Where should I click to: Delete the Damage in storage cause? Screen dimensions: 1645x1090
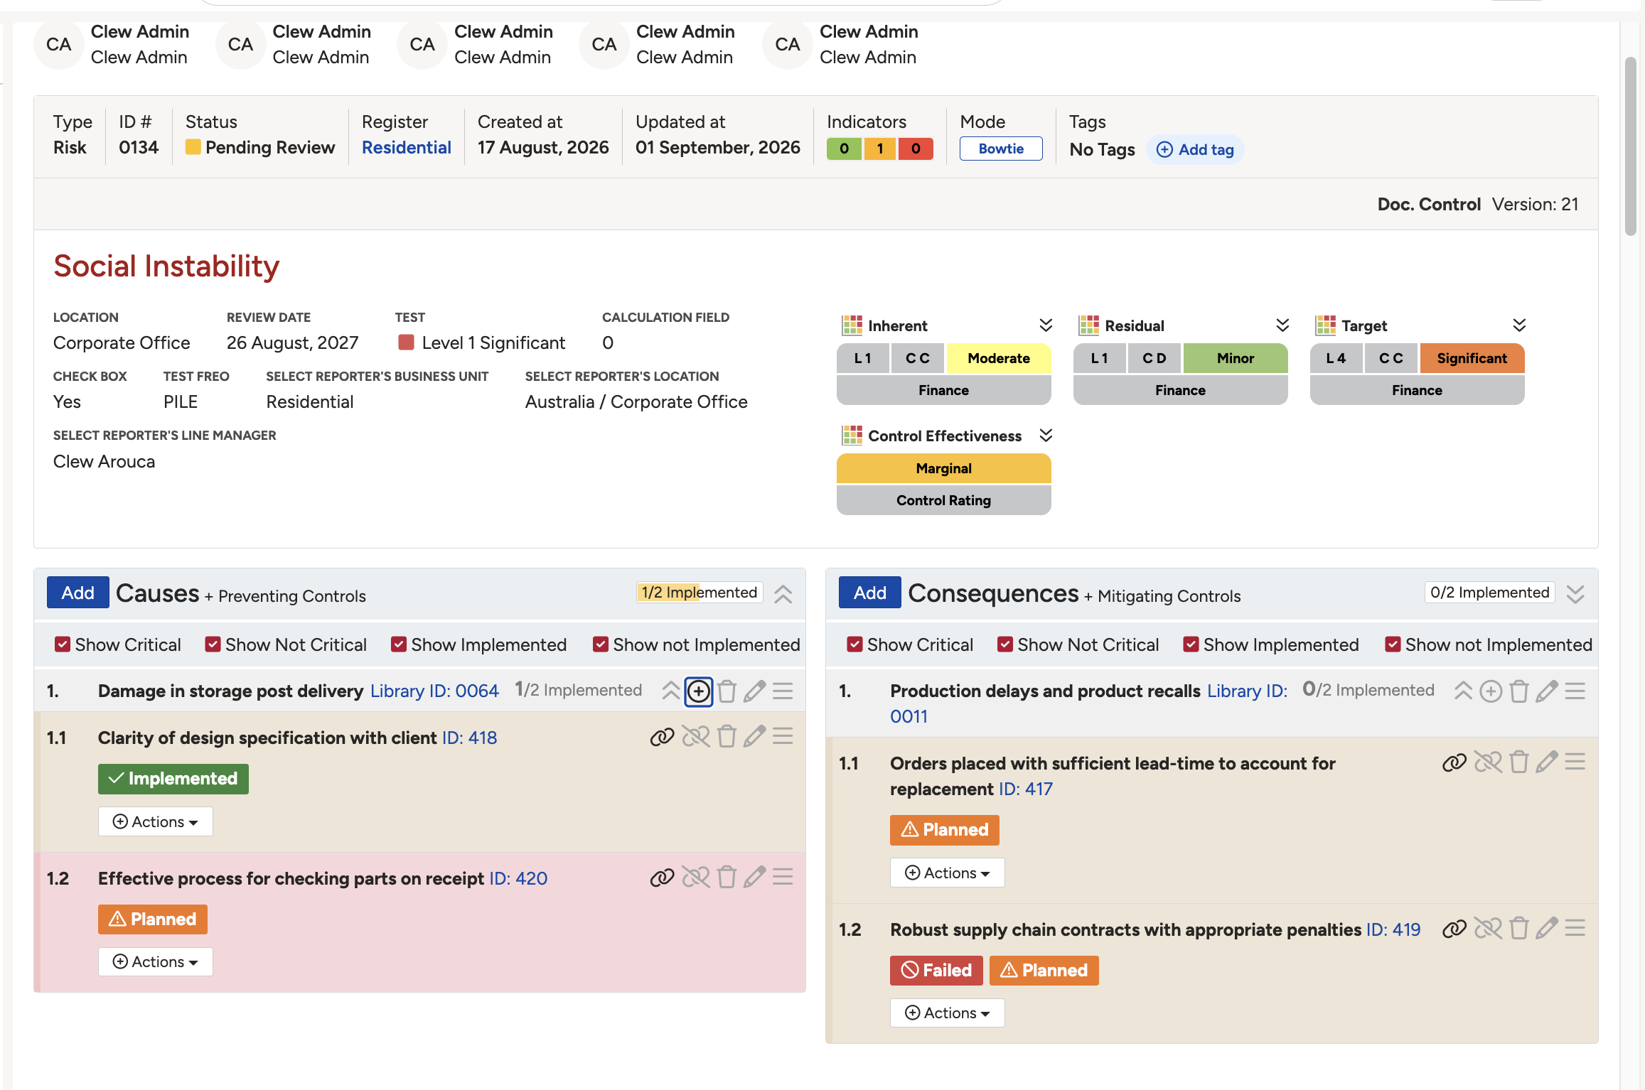click(x=727, y=691)
